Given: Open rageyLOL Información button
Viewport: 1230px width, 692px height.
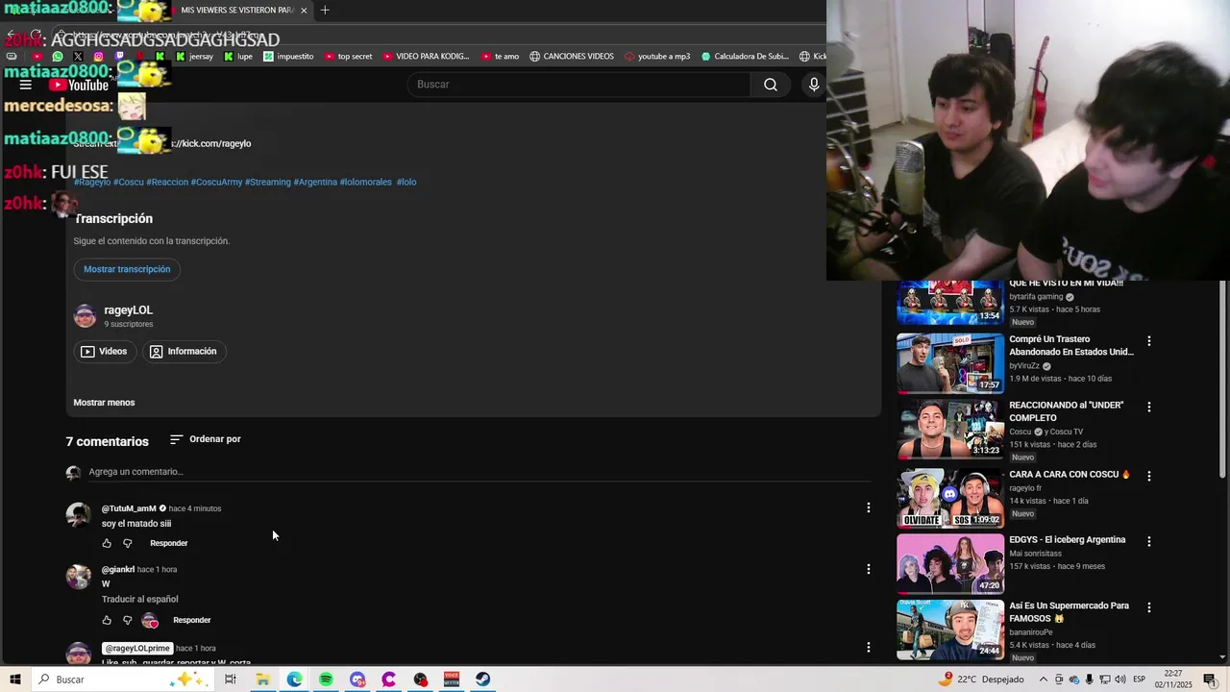Looking at the screenshot, I should pyautogui.click(x=184, y=352).
